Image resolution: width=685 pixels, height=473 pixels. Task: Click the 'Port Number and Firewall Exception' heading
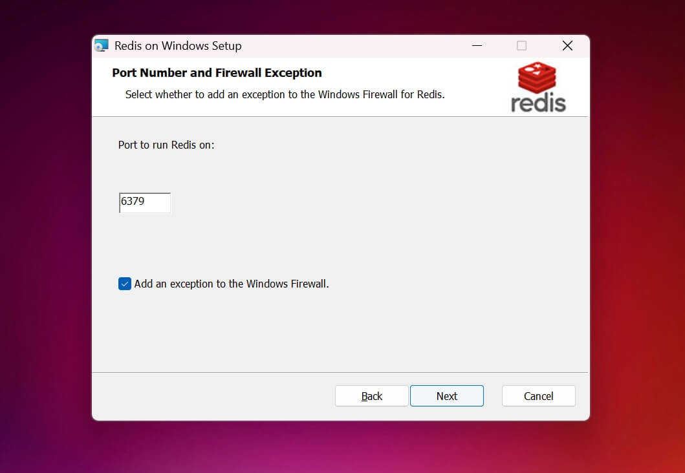tap(217, 73)
